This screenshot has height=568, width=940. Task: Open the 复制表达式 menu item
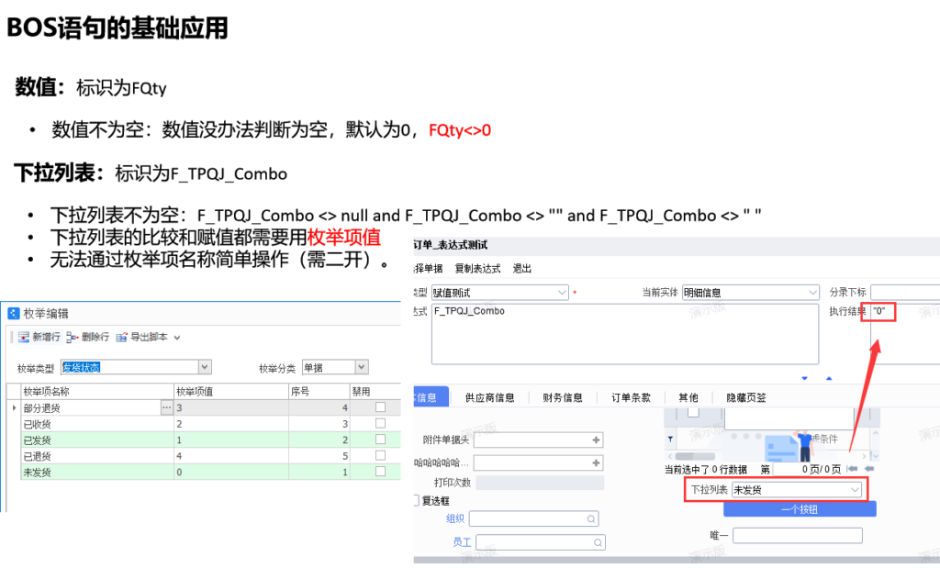(x=477, y=269)
